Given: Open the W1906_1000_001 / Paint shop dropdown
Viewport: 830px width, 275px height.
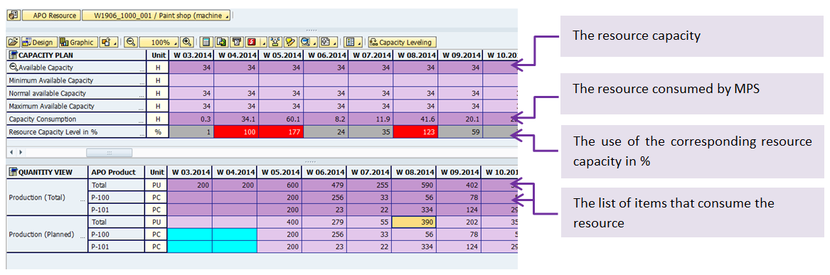Looking at the screenshot, I should pos(156,16).
